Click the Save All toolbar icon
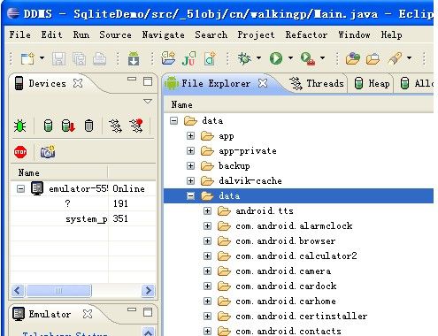Image resolution: width=438 pixels, height=336 pixels. coord(79,58)
